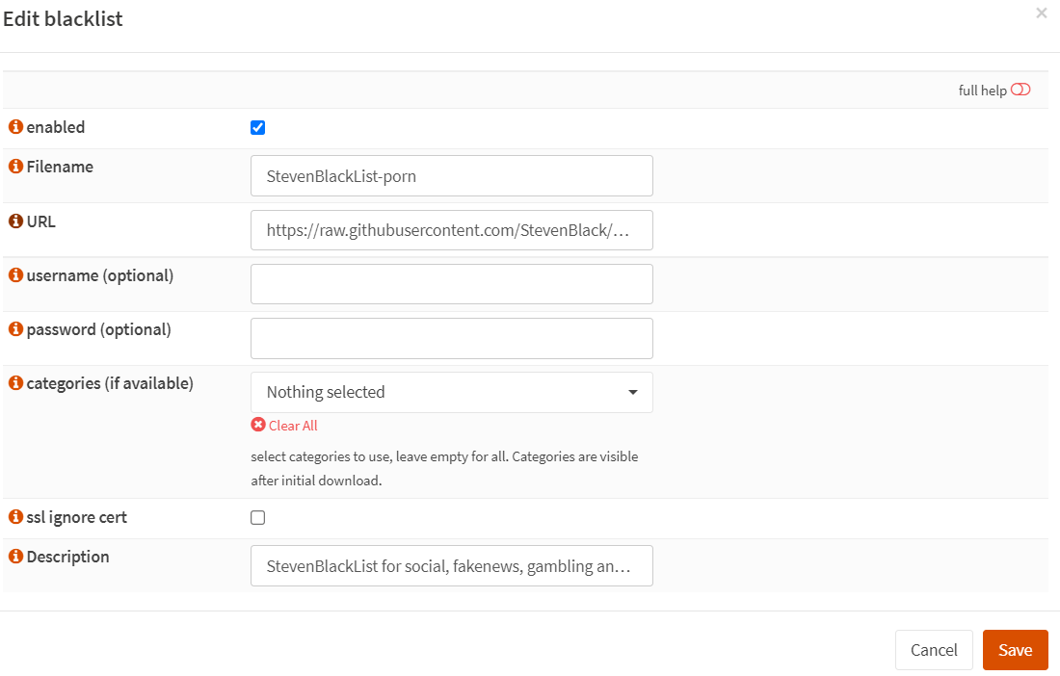Focus the username (optional) text box
The image size is (1060, 676).
[x=451, y=284]
